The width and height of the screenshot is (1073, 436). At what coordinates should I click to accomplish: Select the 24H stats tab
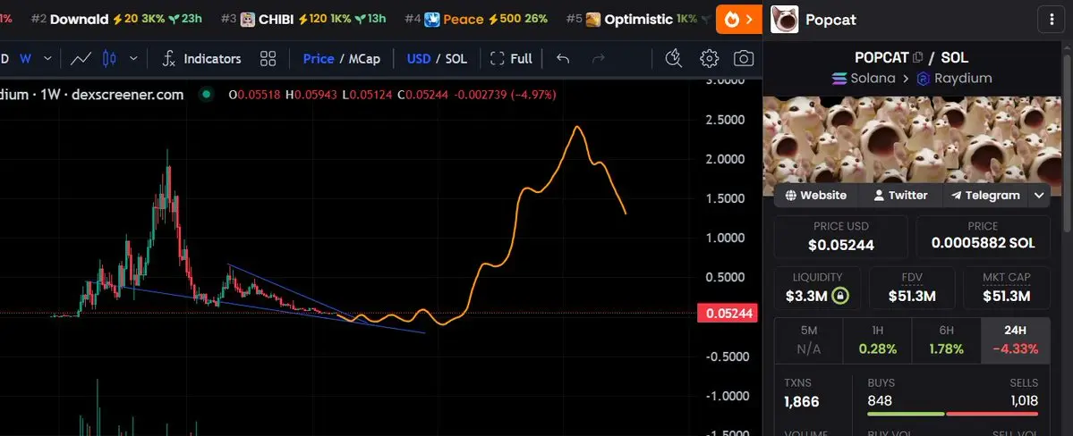pyautogui.click(x=1016, y=340)
